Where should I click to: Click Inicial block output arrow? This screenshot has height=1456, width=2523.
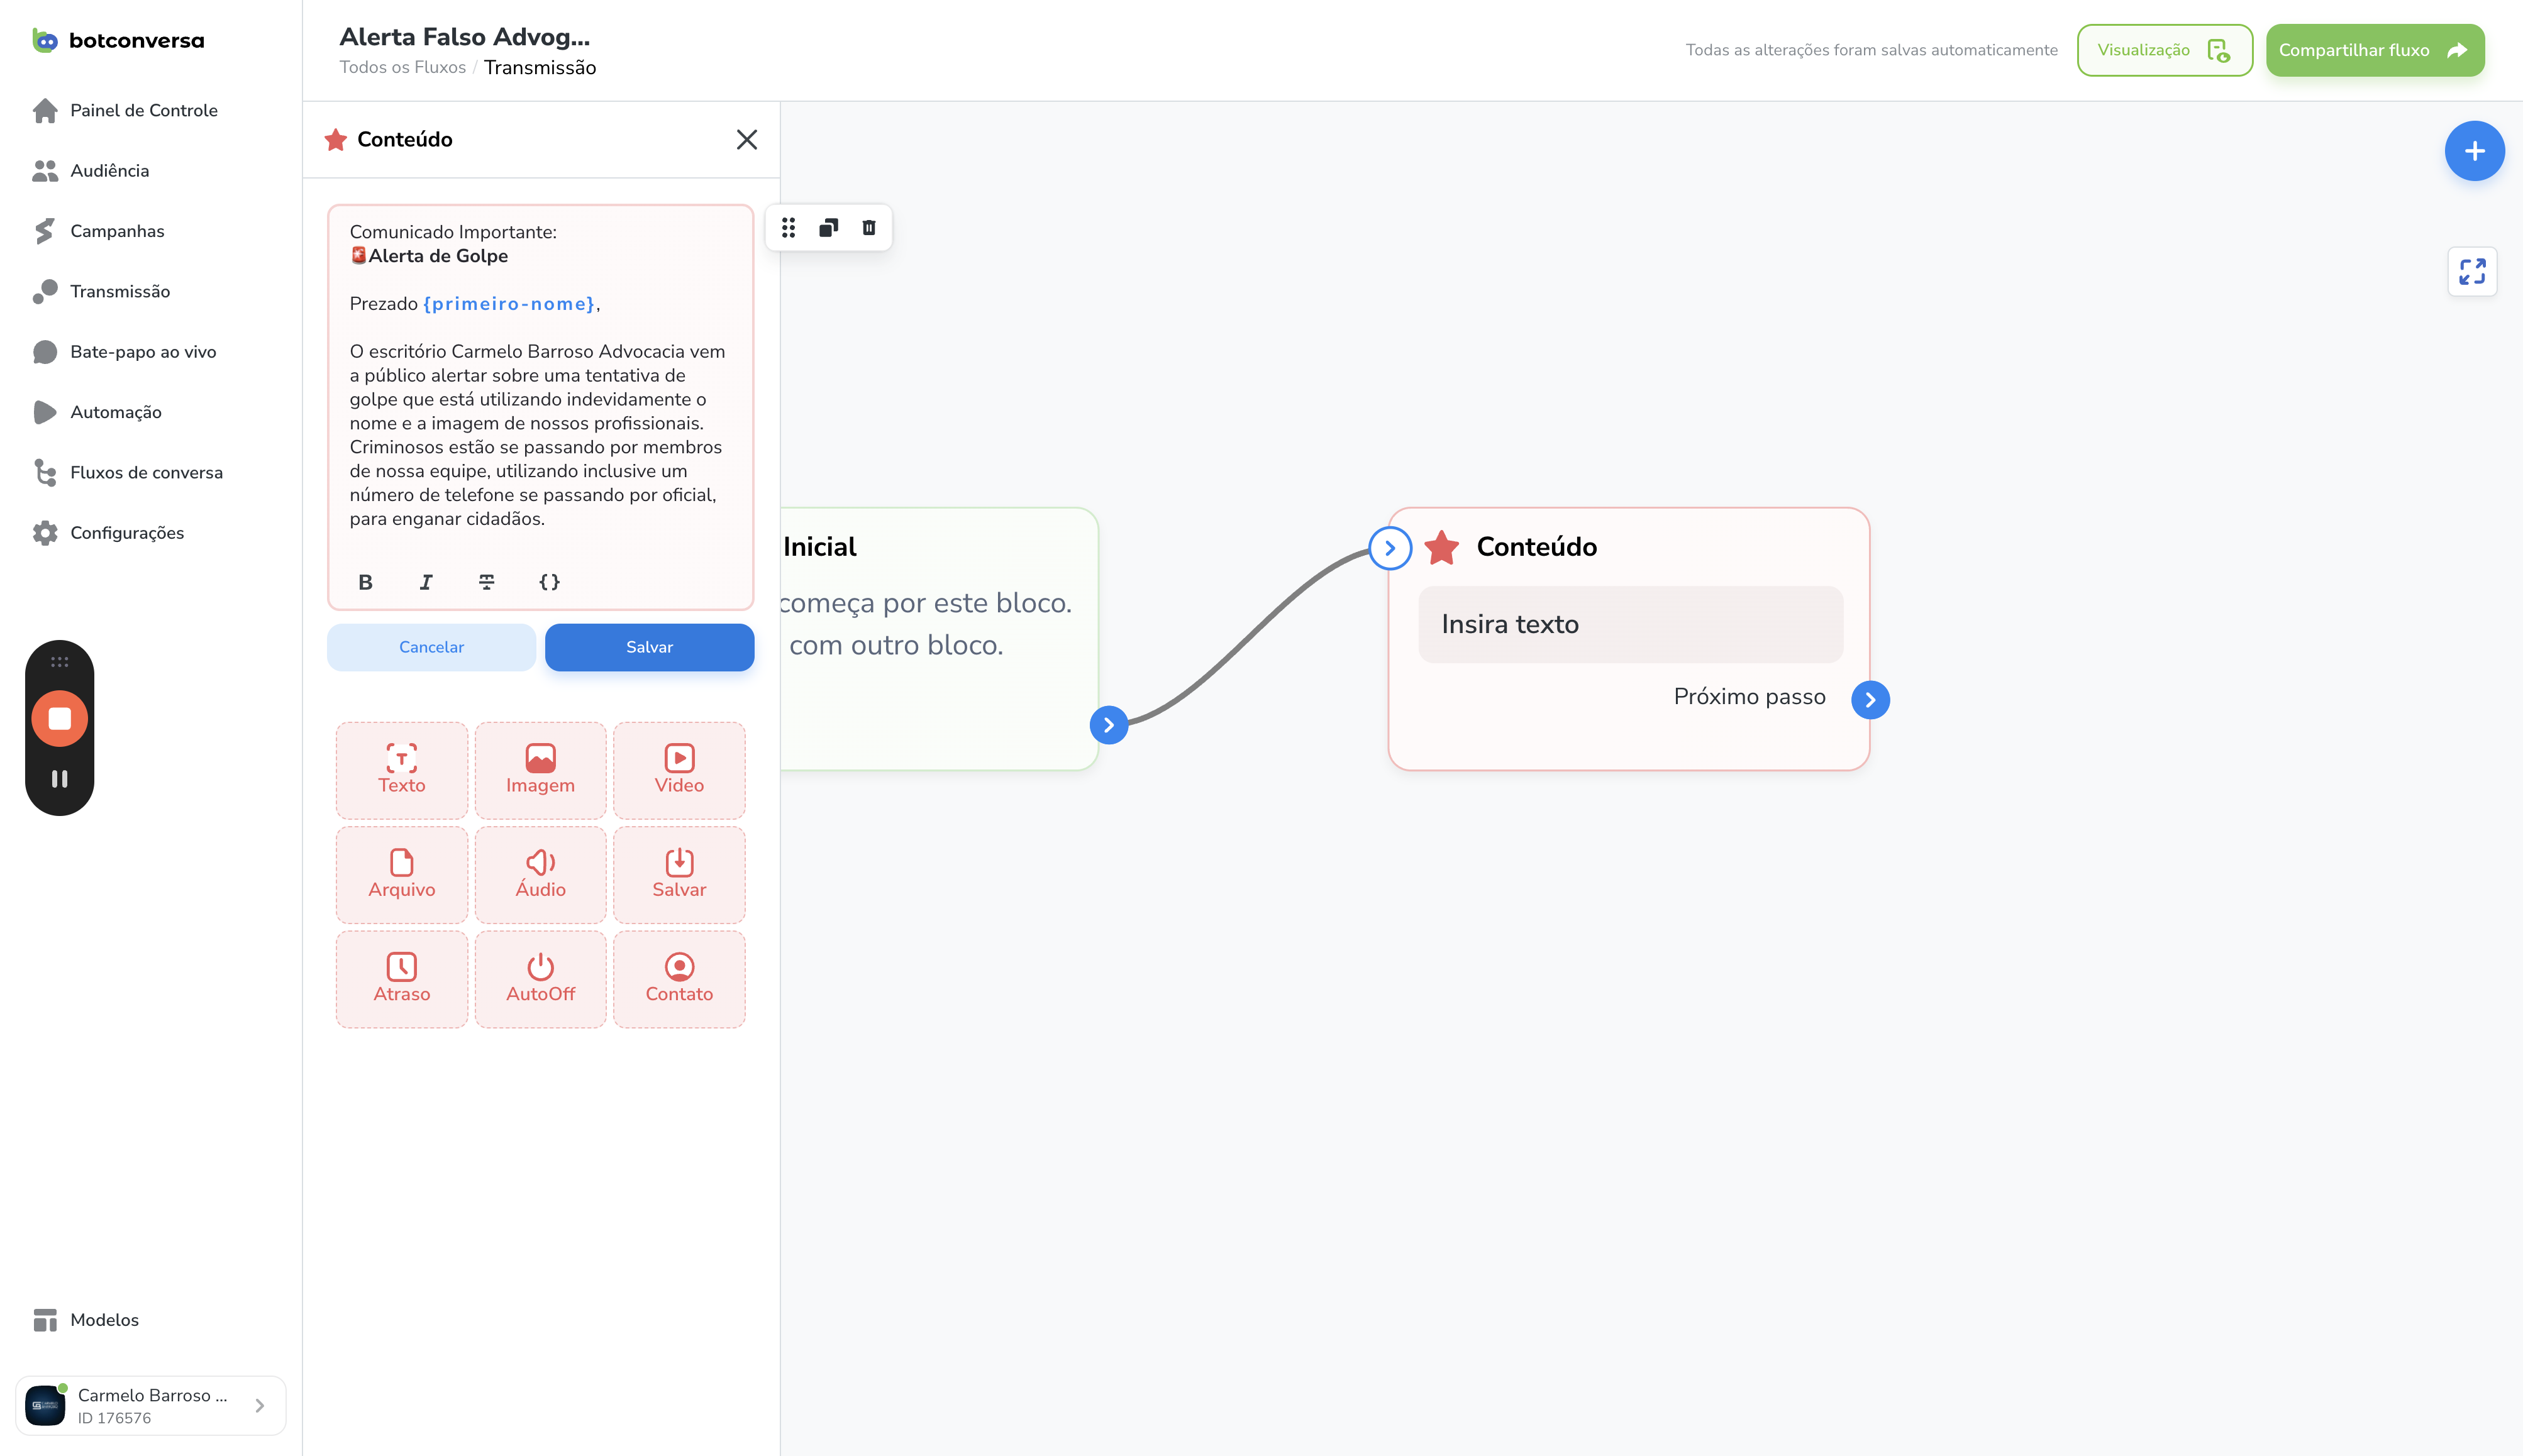click(x=1108, y=725)
